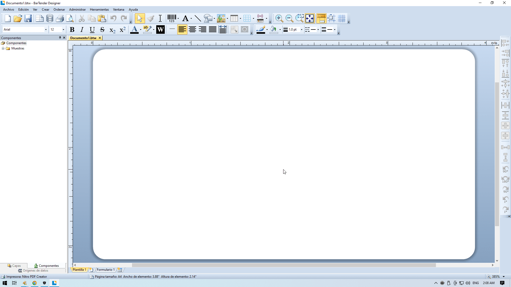
Task: Select the barcode creation tool
Action: [172, 18]
